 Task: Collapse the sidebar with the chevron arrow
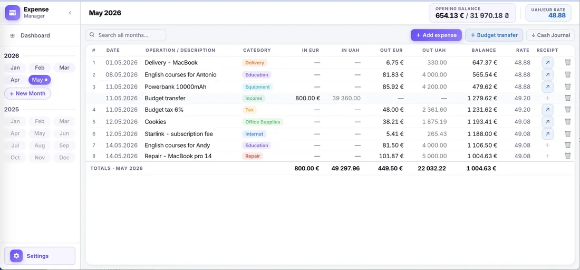coord(70,13)
